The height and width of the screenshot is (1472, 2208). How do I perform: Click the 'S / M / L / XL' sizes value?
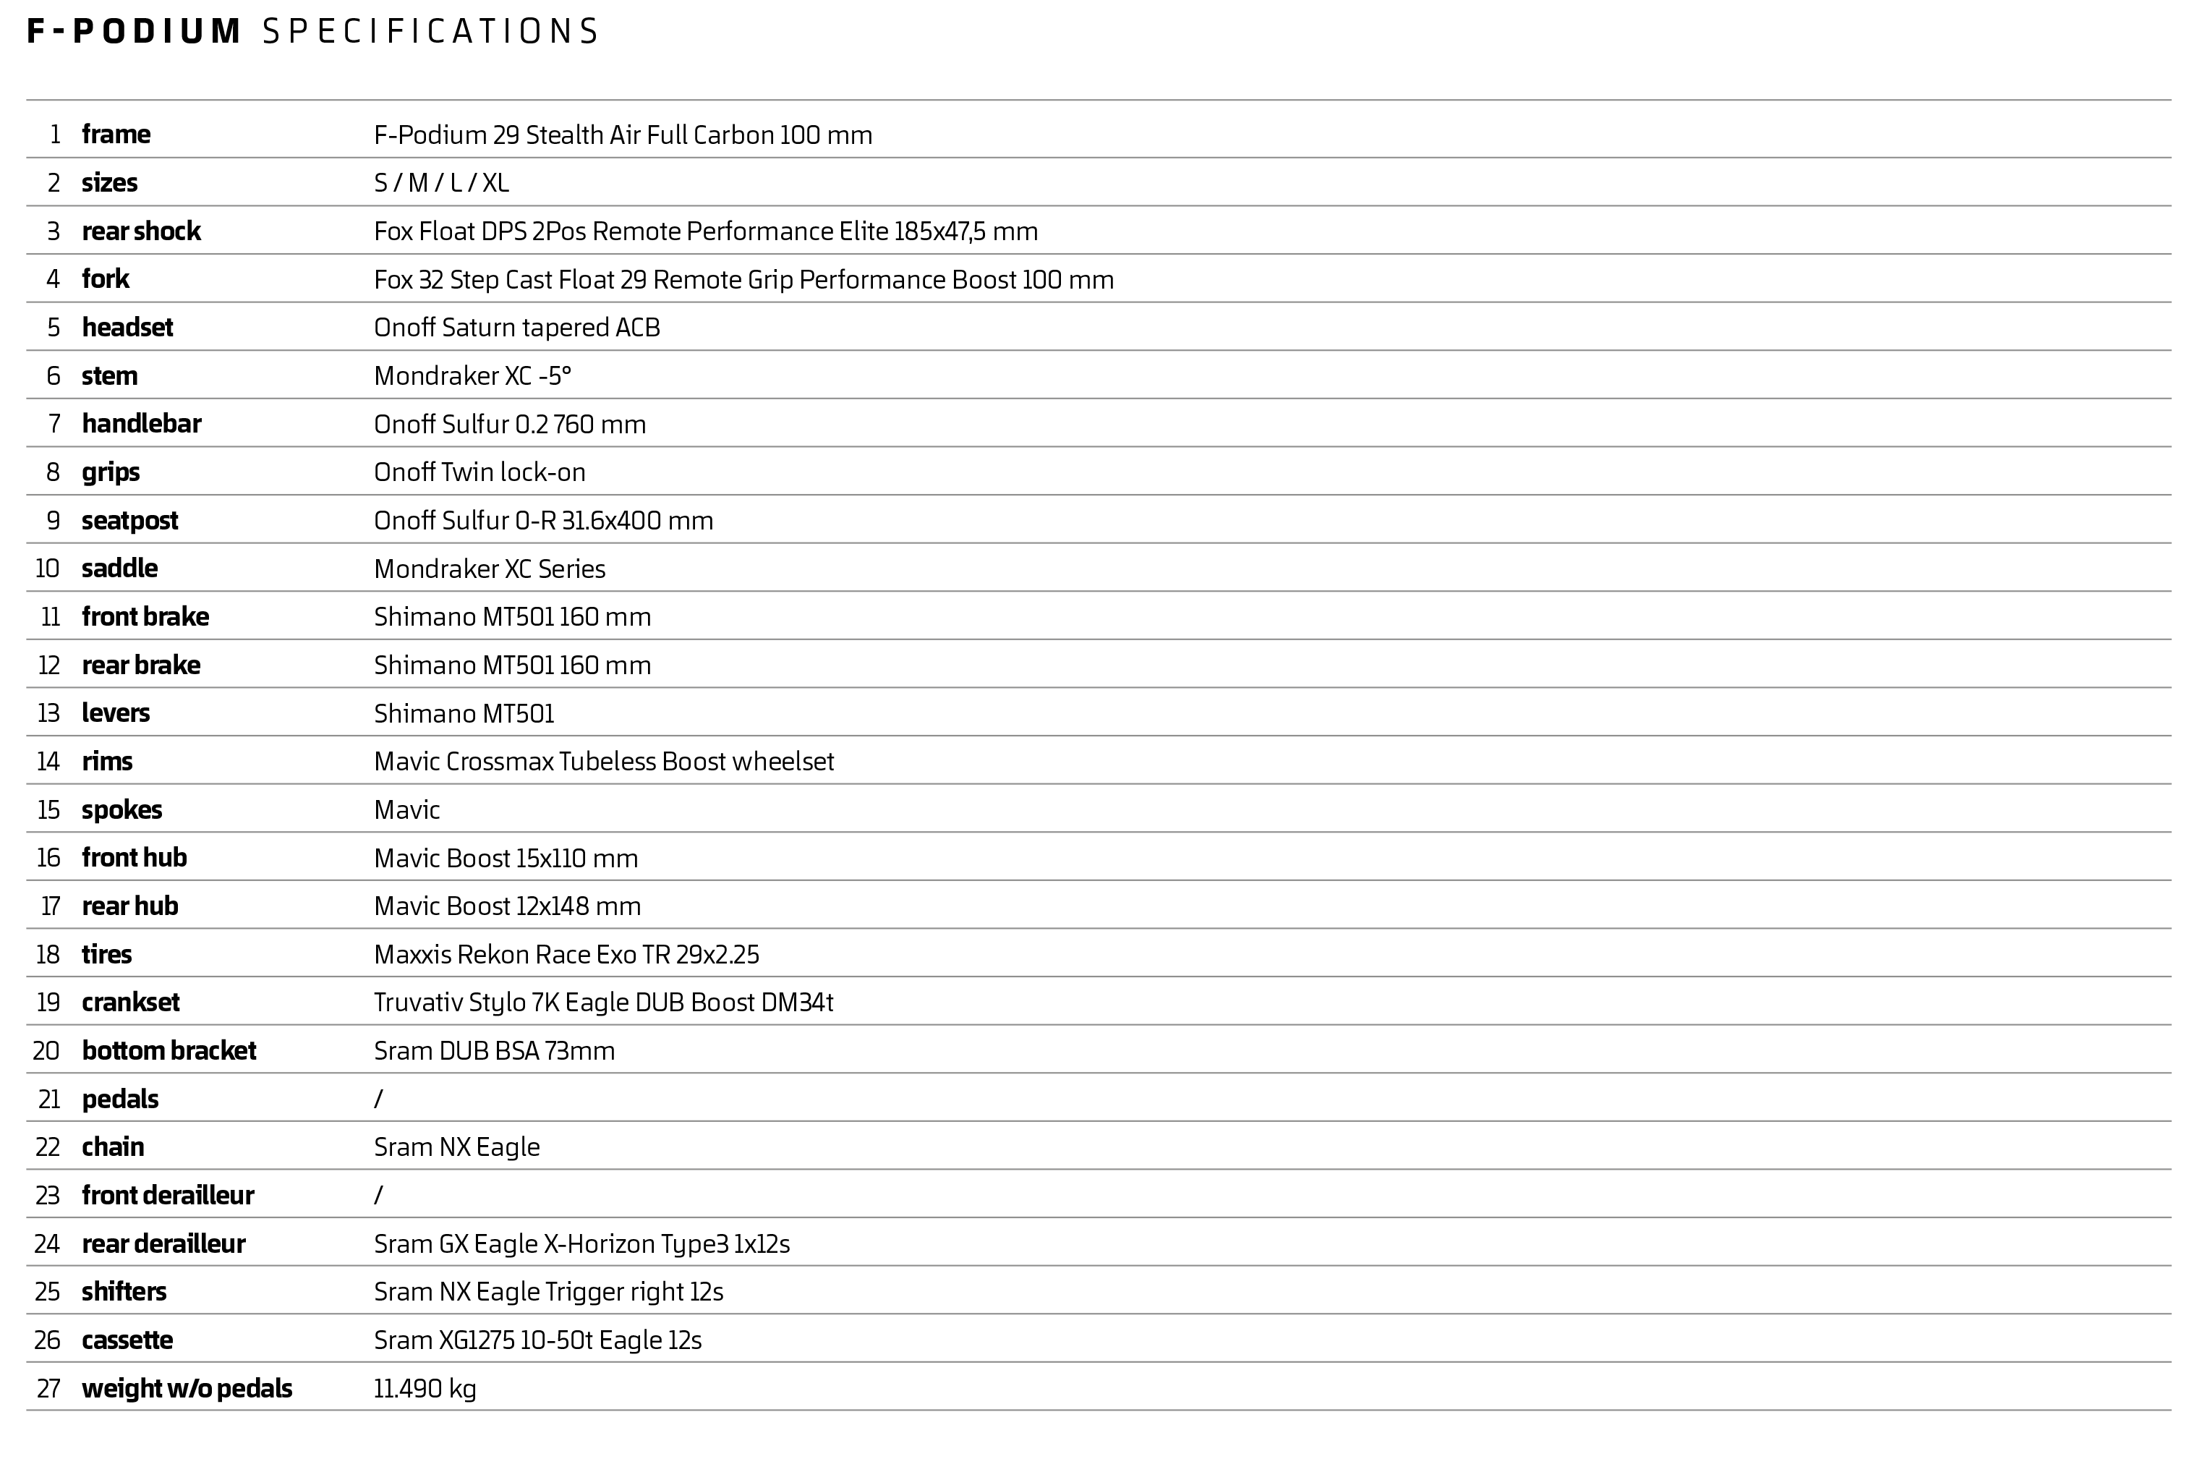(441, 183)
